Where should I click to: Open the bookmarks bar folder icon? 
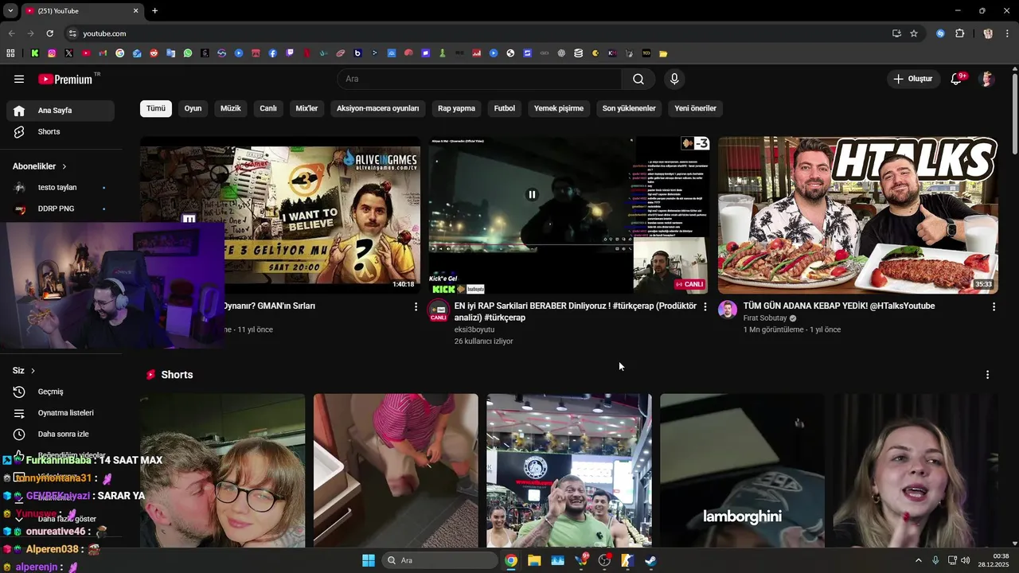[663, 53]
